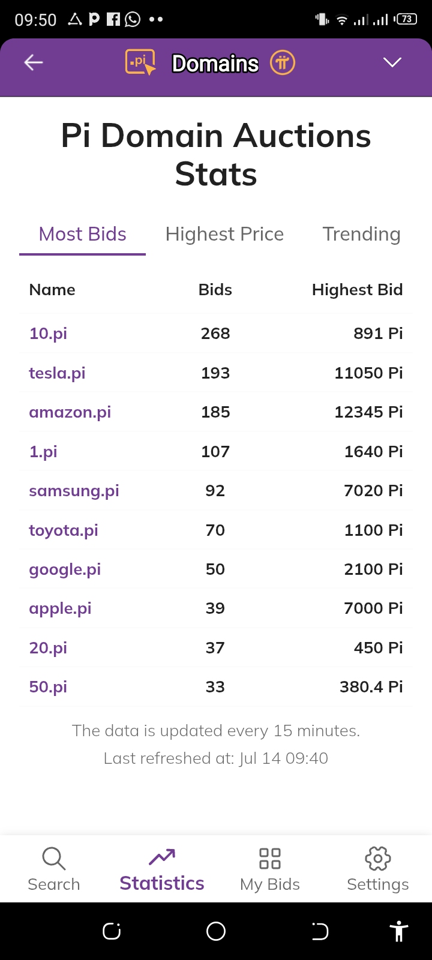Tap the back arrow in header
The width and height of the screenshot is (432, 960).
34,62
